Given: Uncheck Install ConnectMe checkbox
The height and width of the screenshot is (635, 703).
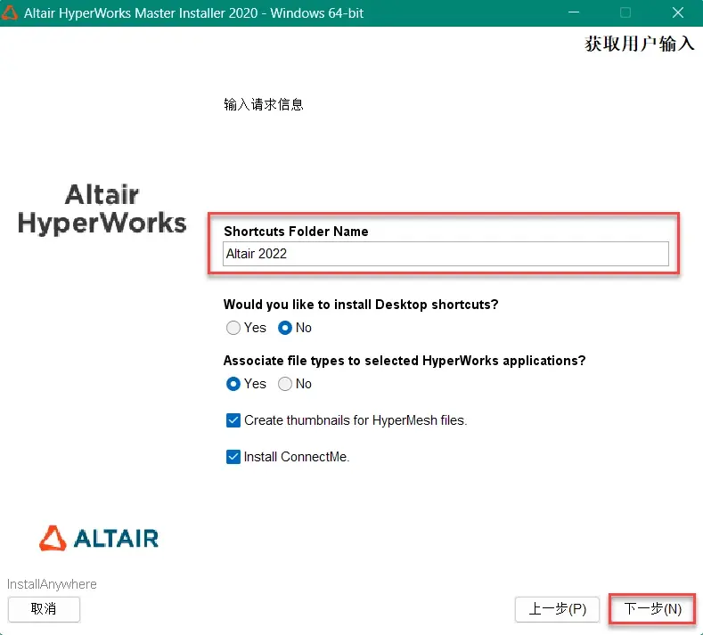Looking at the screenshot, I should 233,457.
